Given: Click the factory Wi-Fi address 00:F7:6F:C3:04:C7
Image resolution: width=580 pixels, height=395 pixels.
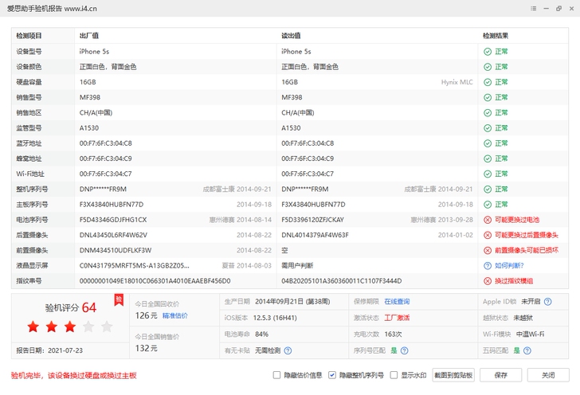Looking at the screenshot, I should pyautogui.click(x=106, y=174).
